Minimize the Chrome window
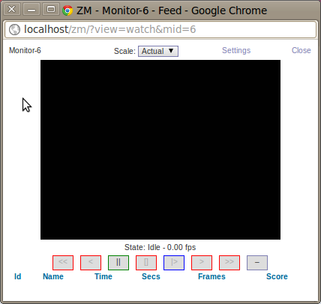This screenshot has height=304, width=321. (31, 10)
